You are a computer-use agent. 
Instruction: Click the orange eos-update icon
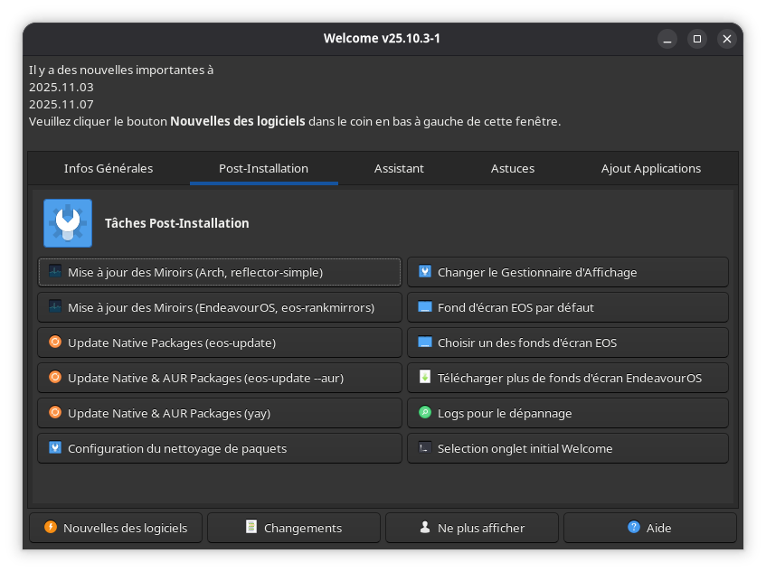point(55,342)
